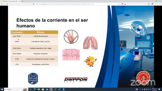This screenshot has width=162, height=91.
Task: Switch to Word on the taskbar
Action: click(x=59, y=89)
